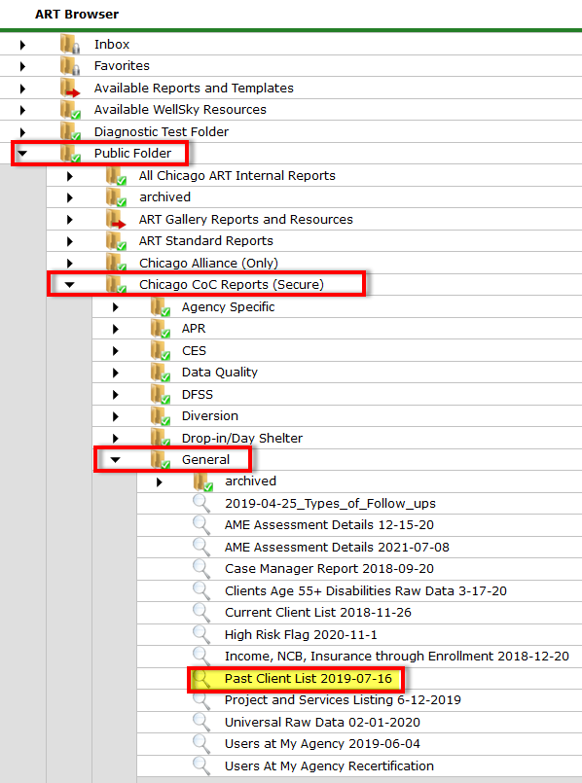Select the Drop-in/Day Shelter folder label
Image resolution: width=582 pixels, height=783 pixels.
coord(242,439)
